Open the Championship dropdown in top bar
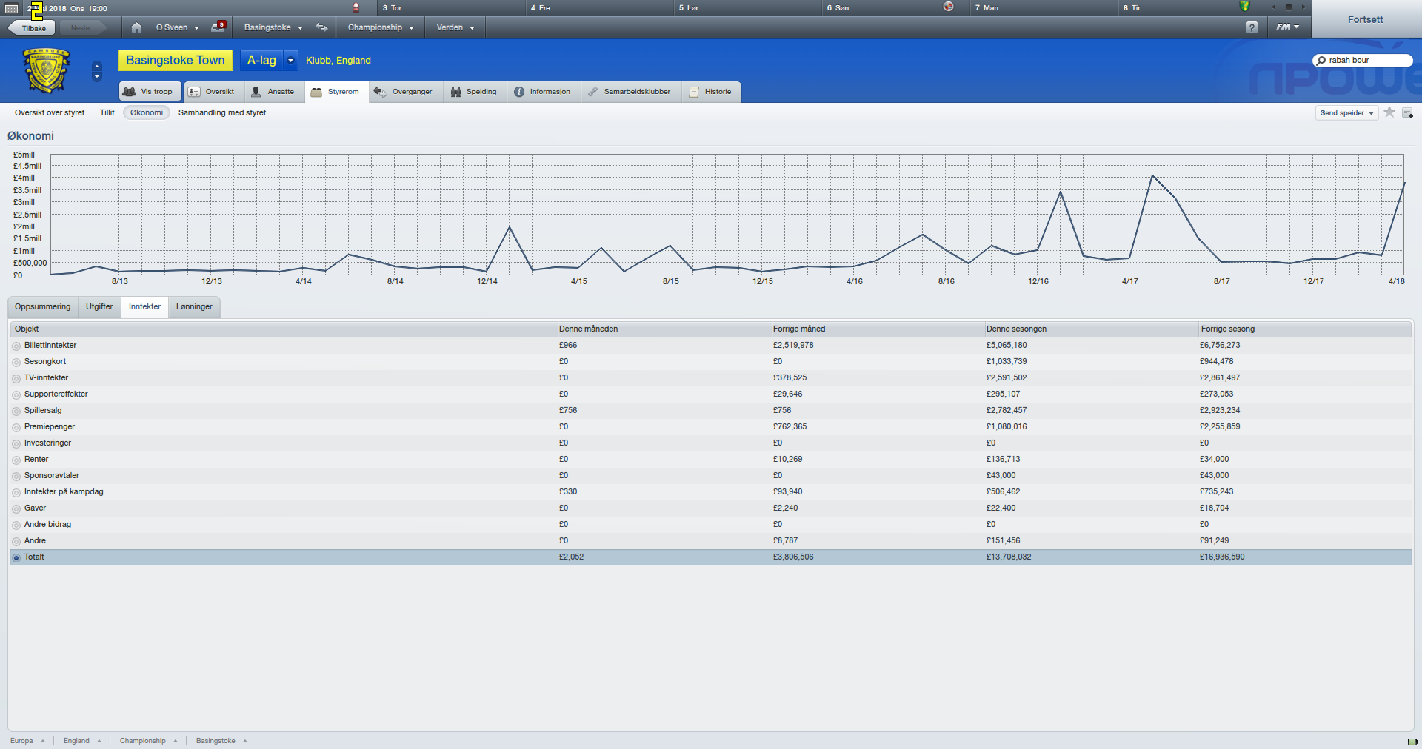Screen dimensions: 1422x749 (x=381, y=27)
